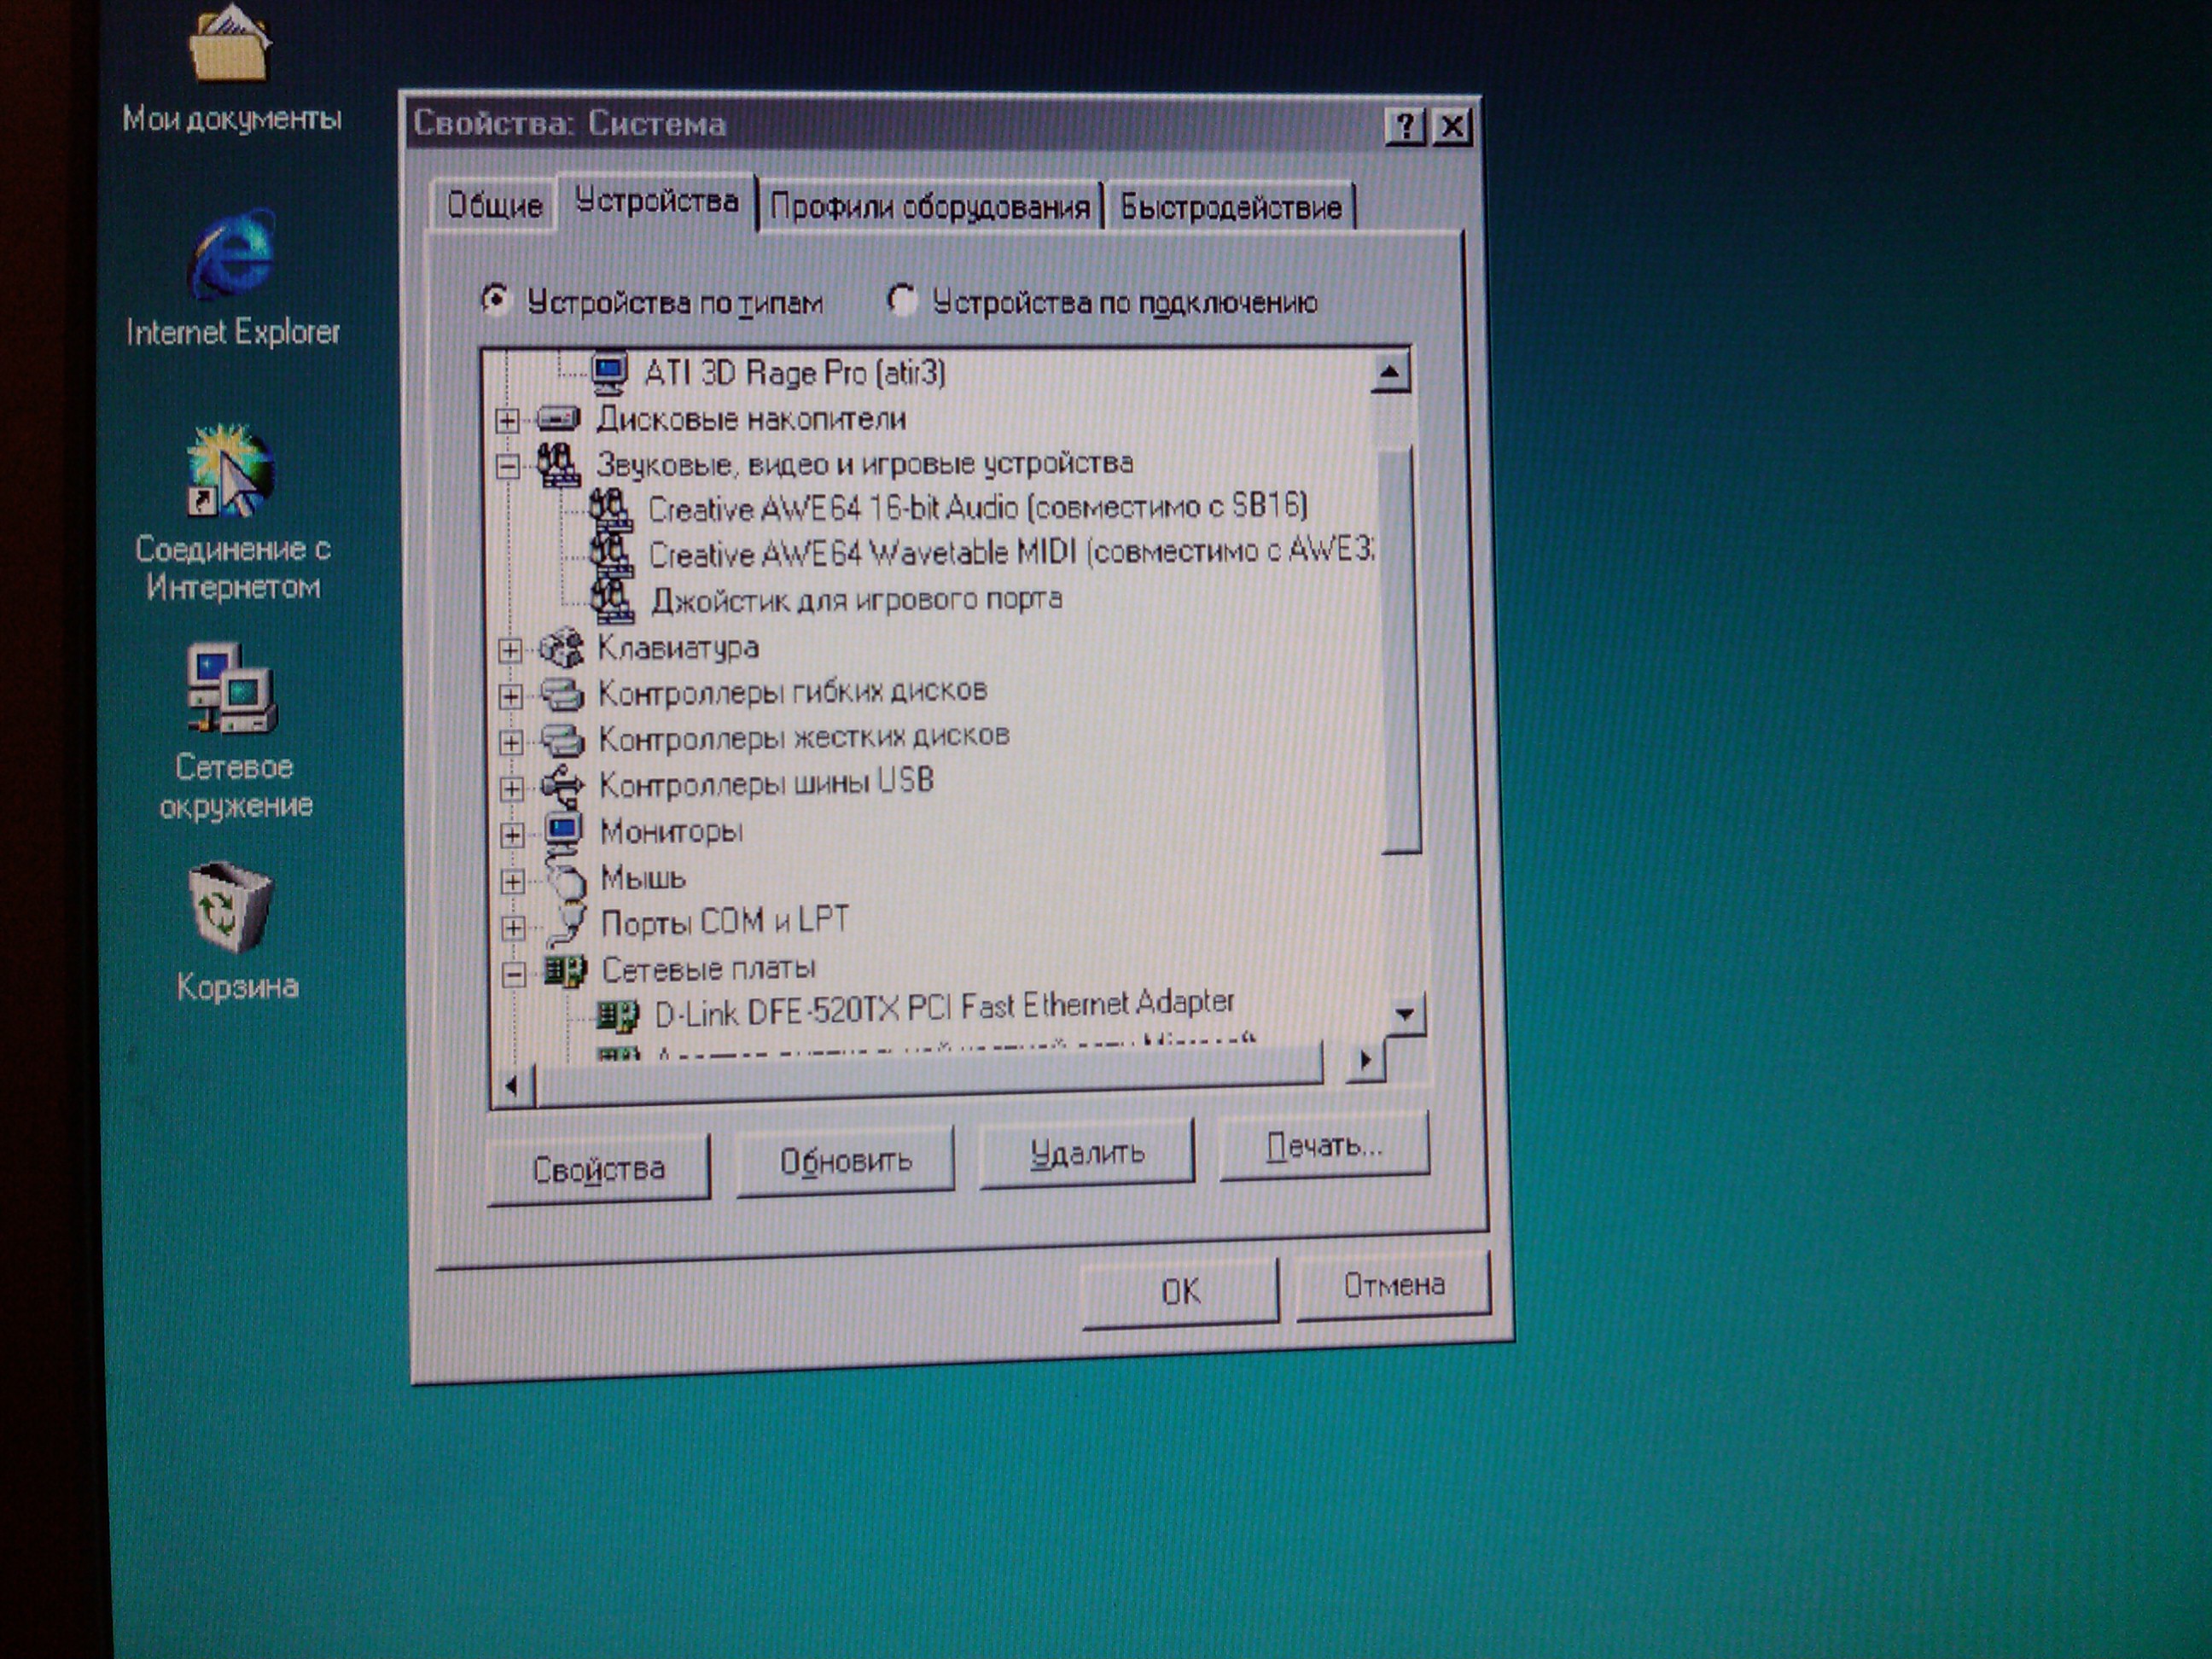Confirm with the OK button
Viewport: 2212px width, 1659px height.
(1181, 1292)
